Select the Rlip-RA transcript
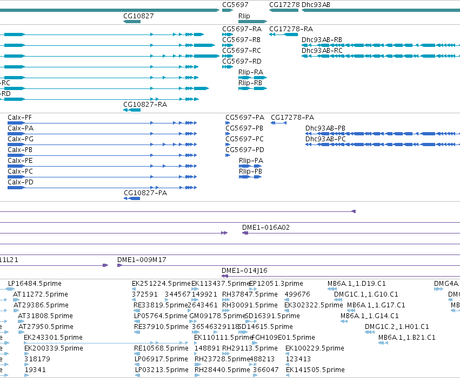Screen dimensions: 460x378 tap(250, 72)
